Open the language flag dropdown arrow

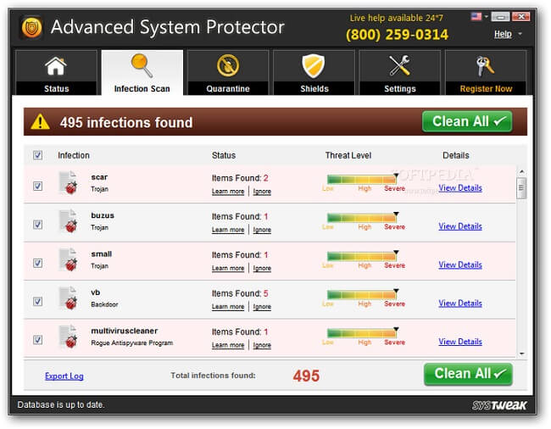(487, 16)
